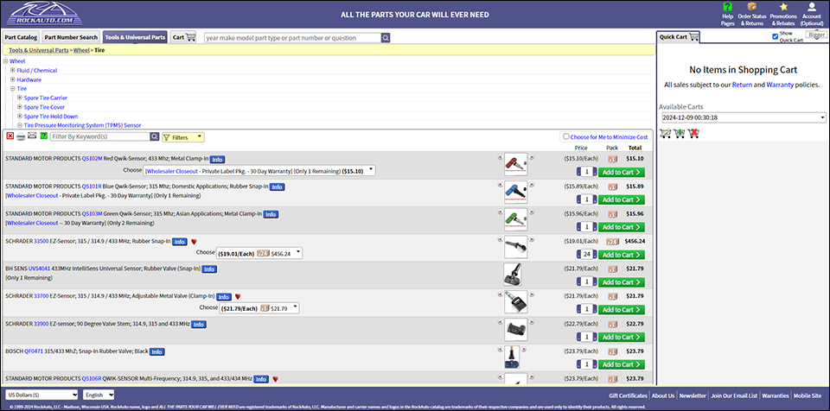Click the rename cart icon under Available Carts
Image resolution: width=830 pixels, height=411 pixels.
pyautogui.click(x=666, y=133)
